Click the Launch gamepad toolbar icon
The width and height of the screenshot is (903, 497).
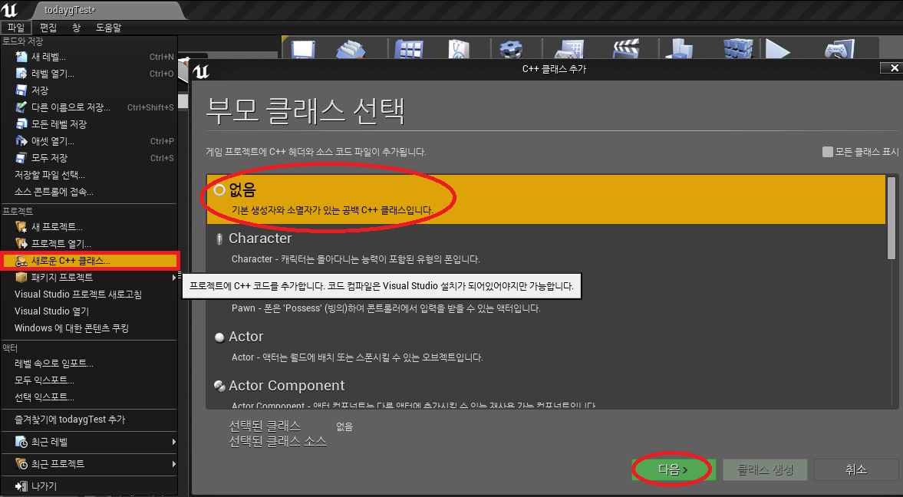[x=839, y=49]
